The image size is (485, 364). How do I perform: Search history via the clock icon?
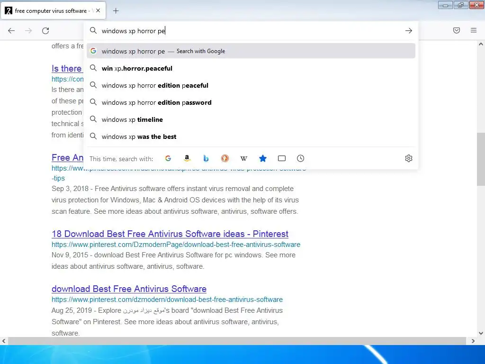[x=301, y=158]
